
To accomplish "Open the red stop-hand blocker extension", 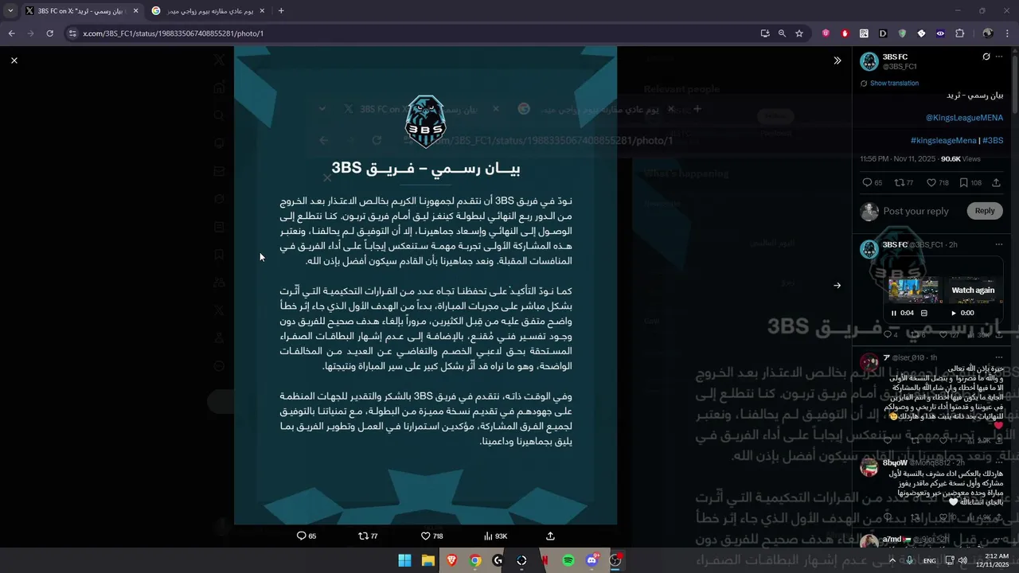I will point(845,33).
